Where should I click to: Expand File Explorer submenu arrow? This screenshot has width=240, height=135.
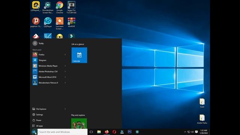click(x=65, y=109)
